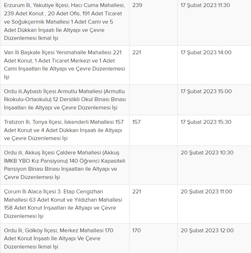Select the Ordu Akkuş Çaldere pansiyon project text

[x=64, y=165]
